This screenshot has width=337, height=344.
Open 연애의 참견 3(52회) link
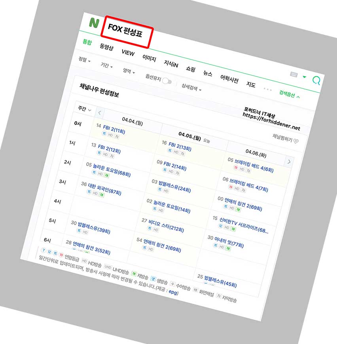91,248
